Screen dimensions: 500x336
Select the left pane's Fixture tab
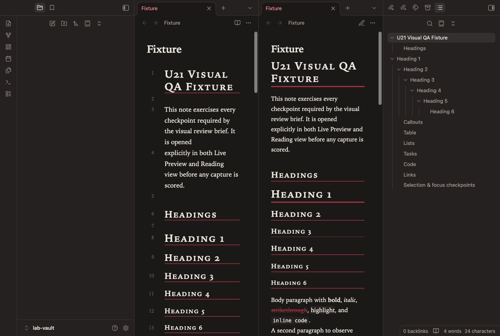(176, 8)
